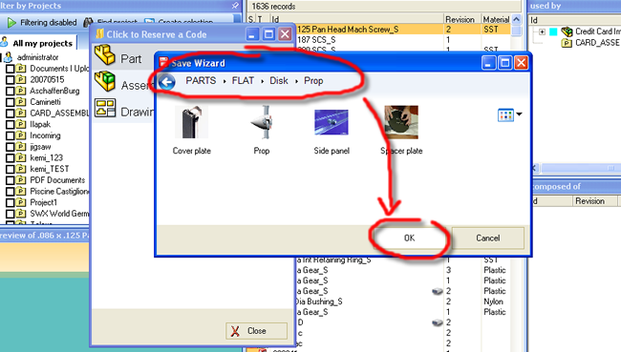This screenshot has width=621, height=352.
Task: Check the CARD_ASSEMBLY project checkbox
Action: click(11, 114)
